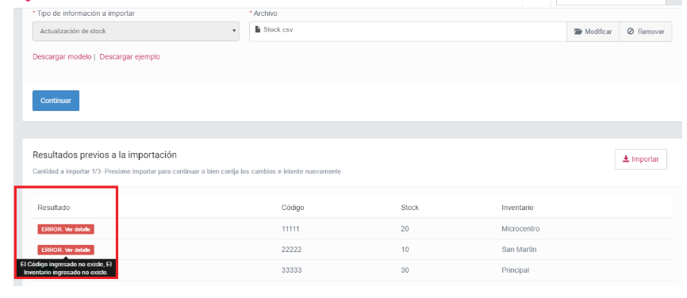
Task: Click the Descargar modelo link
Action: click(x=62, y=57)
